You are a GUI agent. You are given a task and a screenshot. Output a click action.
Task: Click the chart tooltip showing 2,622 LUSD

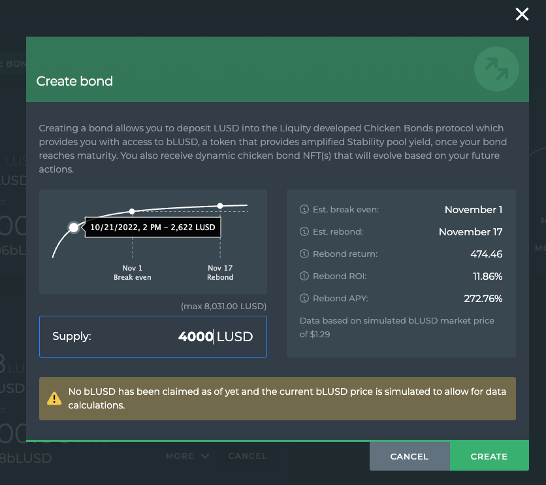(153, 227)
